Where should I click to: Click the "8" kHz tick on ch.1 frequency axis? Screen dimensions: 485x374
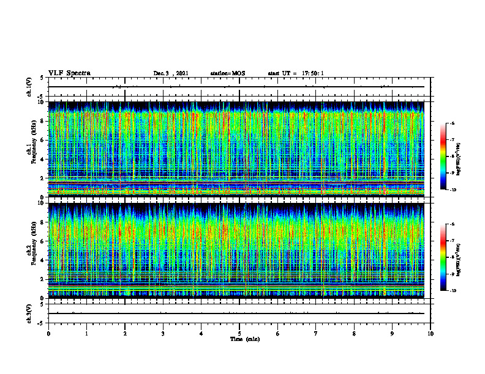click(x=43, y=121)
